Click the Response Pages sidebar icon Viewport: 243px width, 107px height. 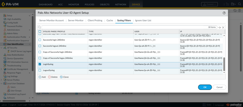tap(5, 73)
